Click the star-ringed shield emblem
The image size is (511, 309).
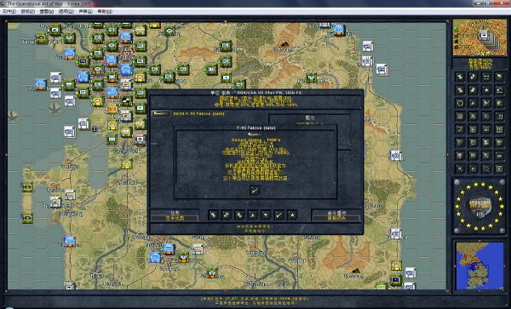tap(479, 205)
